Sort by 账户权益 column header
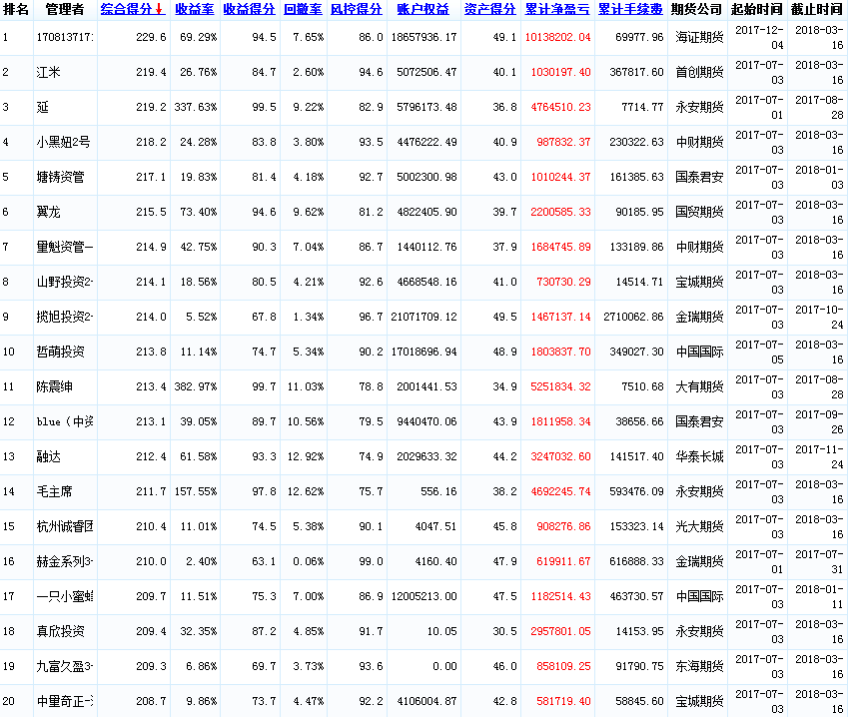 coord(423,9)
